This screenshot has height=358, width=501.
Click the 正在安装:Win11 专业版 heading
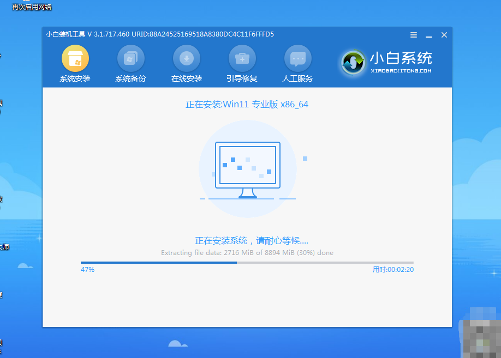[x=247, y=104]
